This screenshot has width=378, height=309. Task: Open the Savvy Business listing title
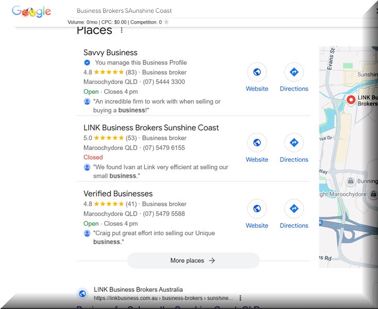coord(110,53)
